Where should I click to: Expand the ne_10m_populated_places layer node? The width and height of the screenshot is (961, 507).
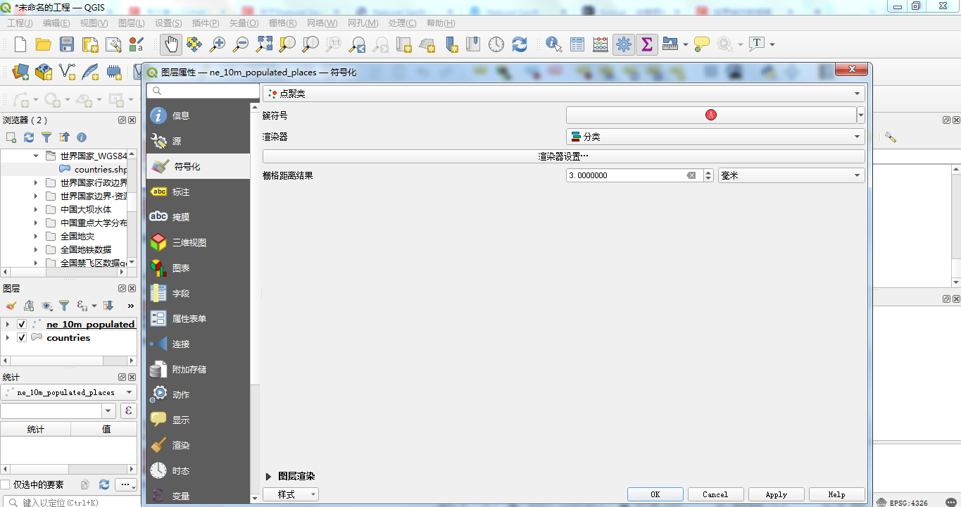[x=8, y=324]
